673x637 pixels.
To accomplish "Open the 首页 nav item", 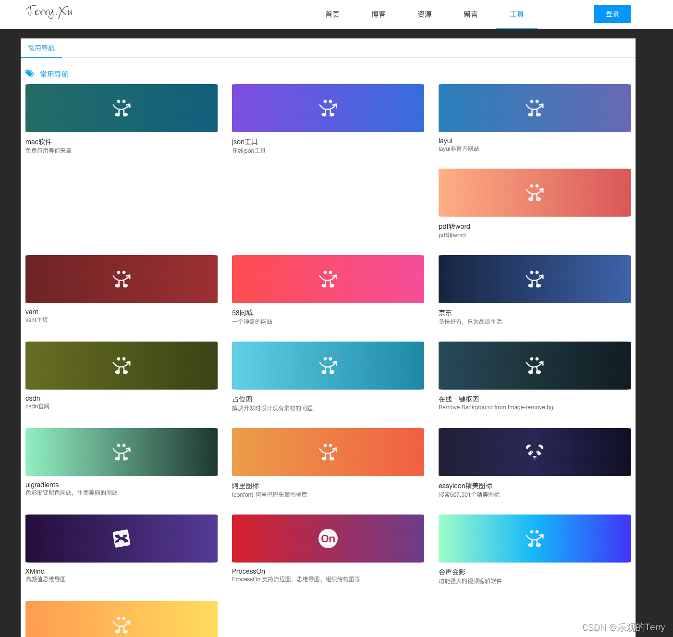I will pyautogui.click(x=332, y=14).
